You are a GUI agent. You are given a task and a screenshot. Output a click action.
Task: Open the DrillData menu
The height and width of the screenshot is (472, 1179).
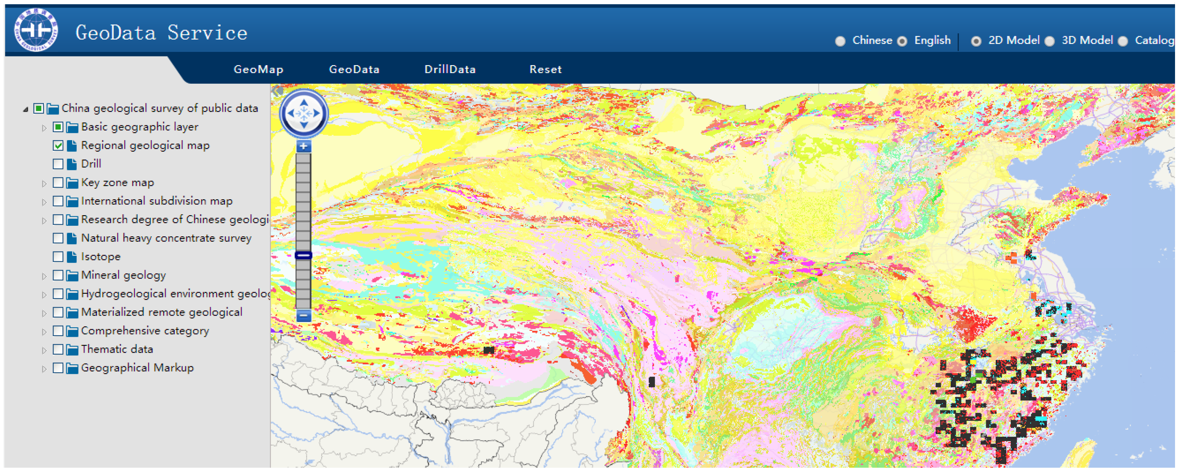coord(450,69)
